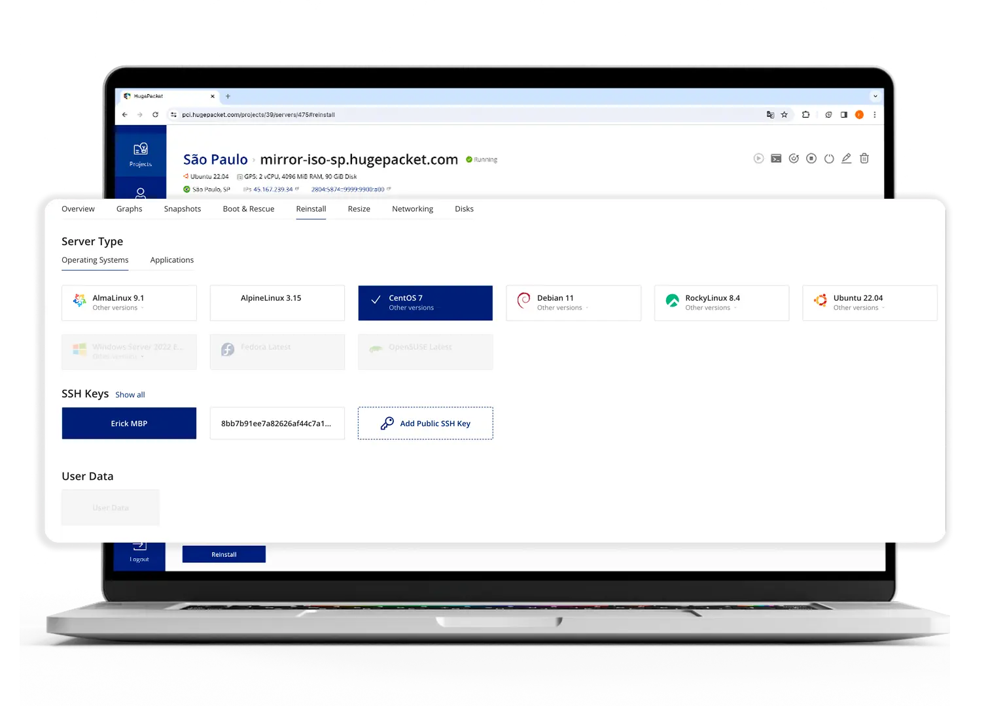Click the delete server trash icon

pos(864,158)
